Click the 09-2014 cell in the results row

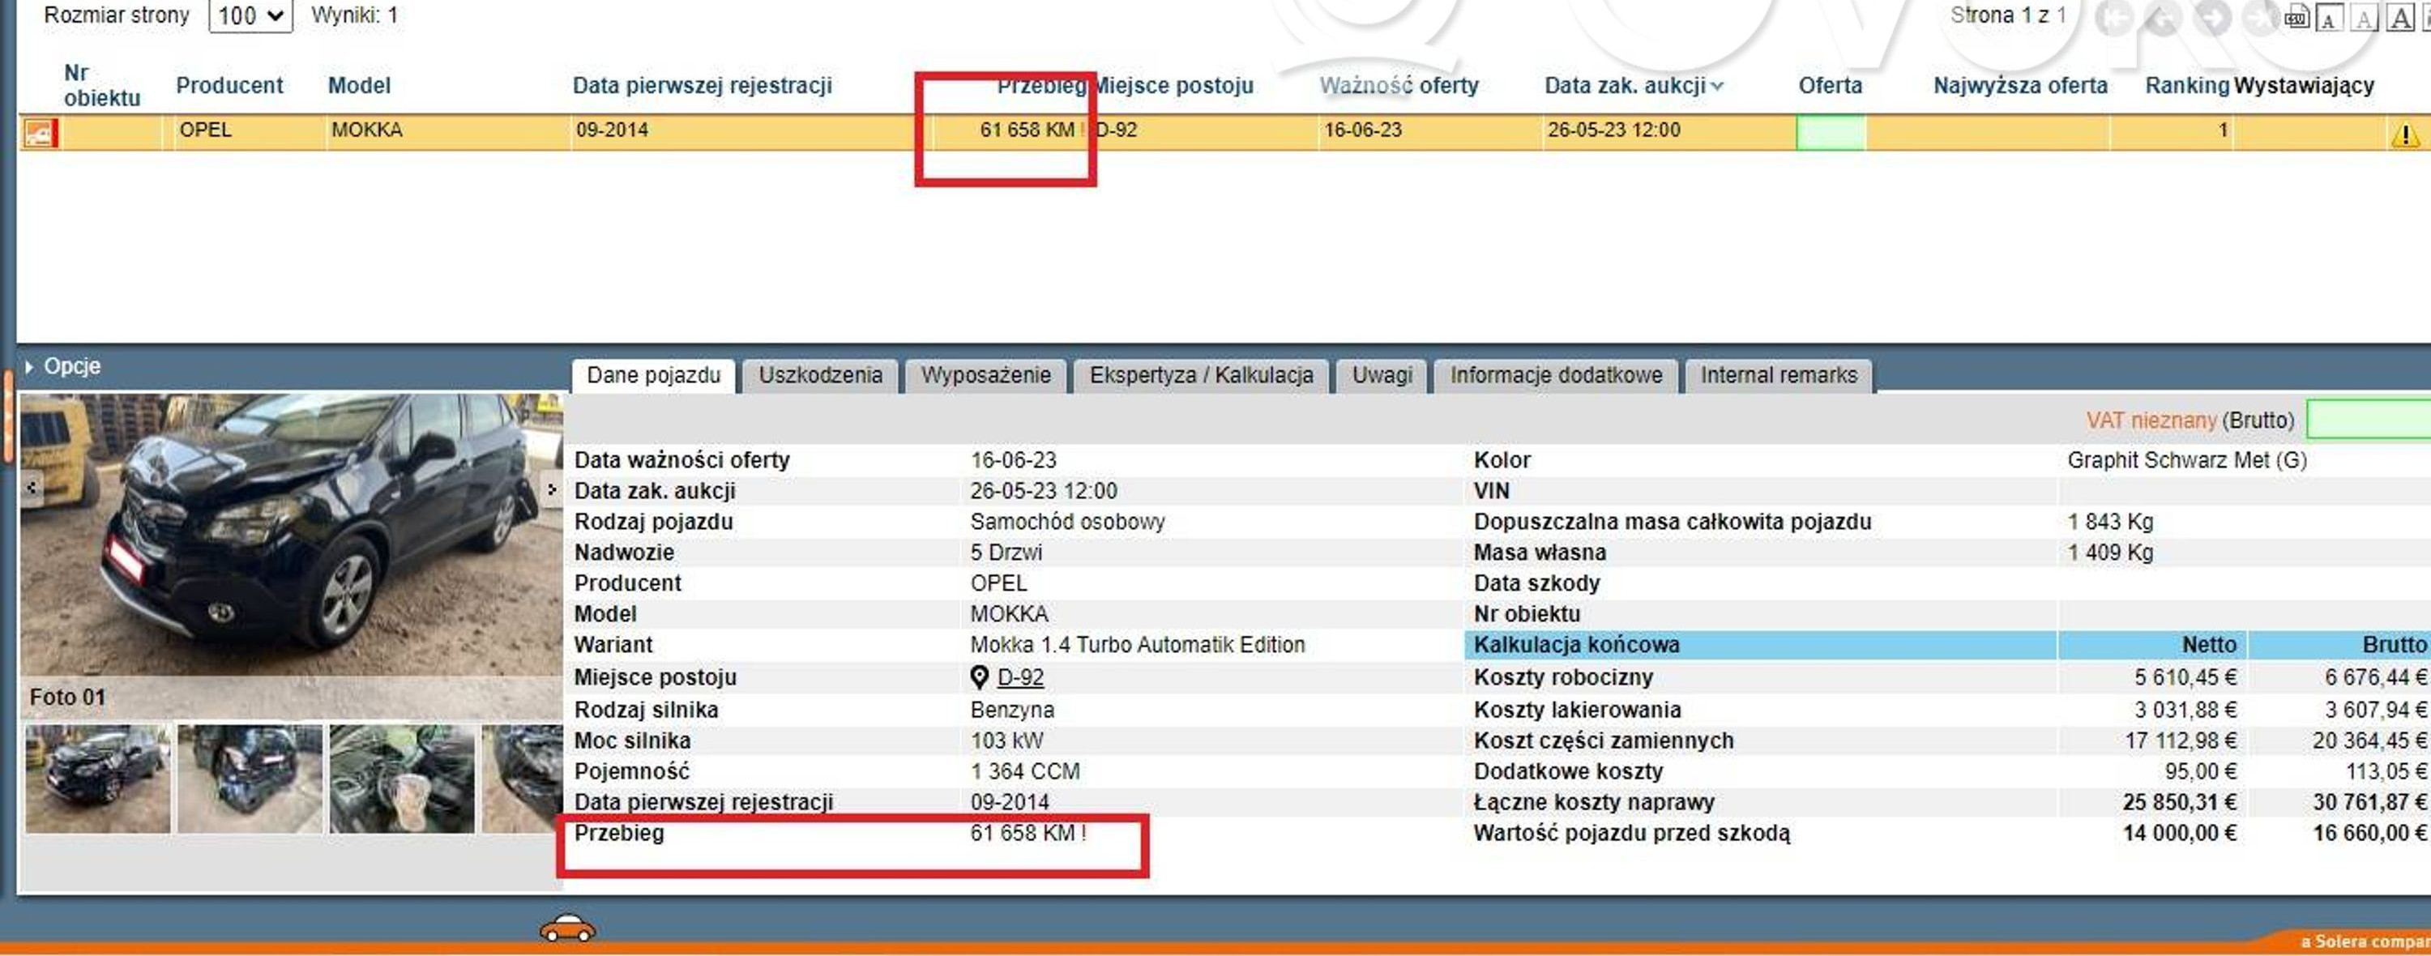(612, 130)
